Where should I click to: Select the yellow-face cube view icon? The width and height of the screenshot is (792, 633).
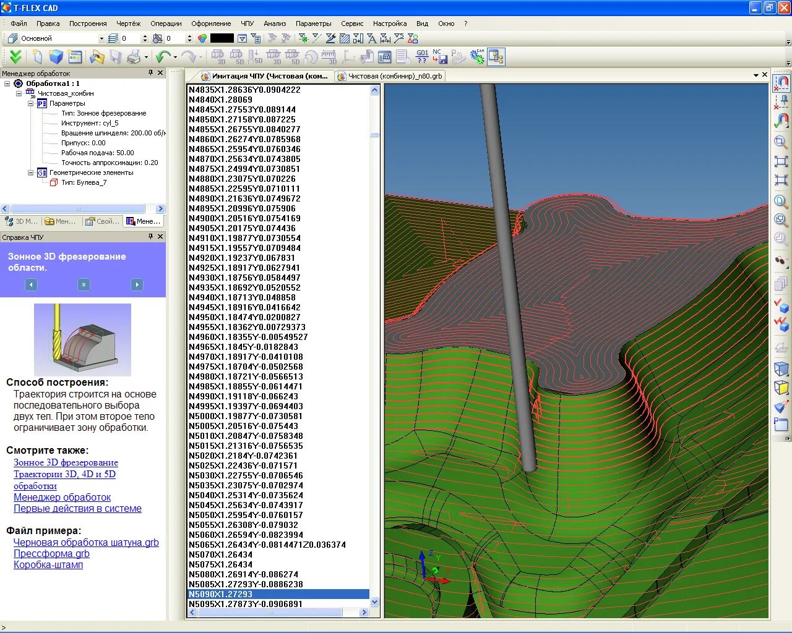pos(781,388)
